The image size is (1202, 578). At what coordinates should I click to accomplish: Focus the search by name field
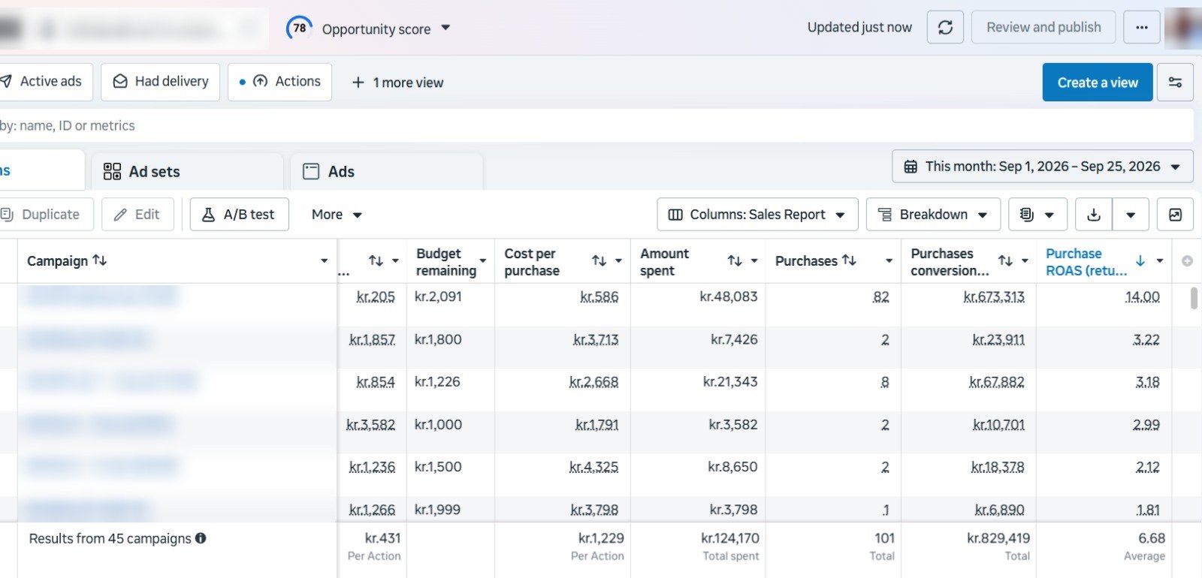(596, 125)
